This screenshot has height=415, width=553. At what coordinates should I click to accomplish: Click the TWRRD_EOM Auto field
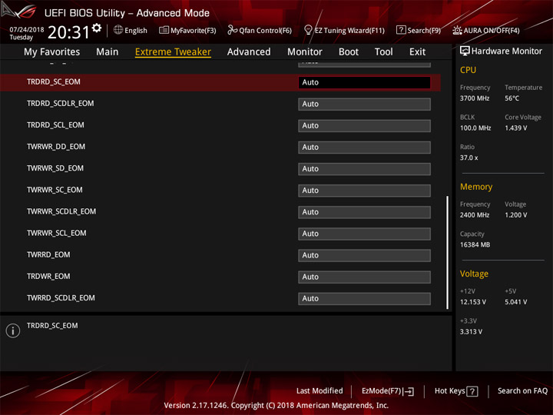pyautogui.click(x=364, y=255)
